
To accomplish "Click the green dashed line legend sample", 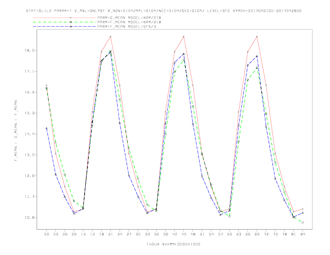I will [x=65, y=22].
